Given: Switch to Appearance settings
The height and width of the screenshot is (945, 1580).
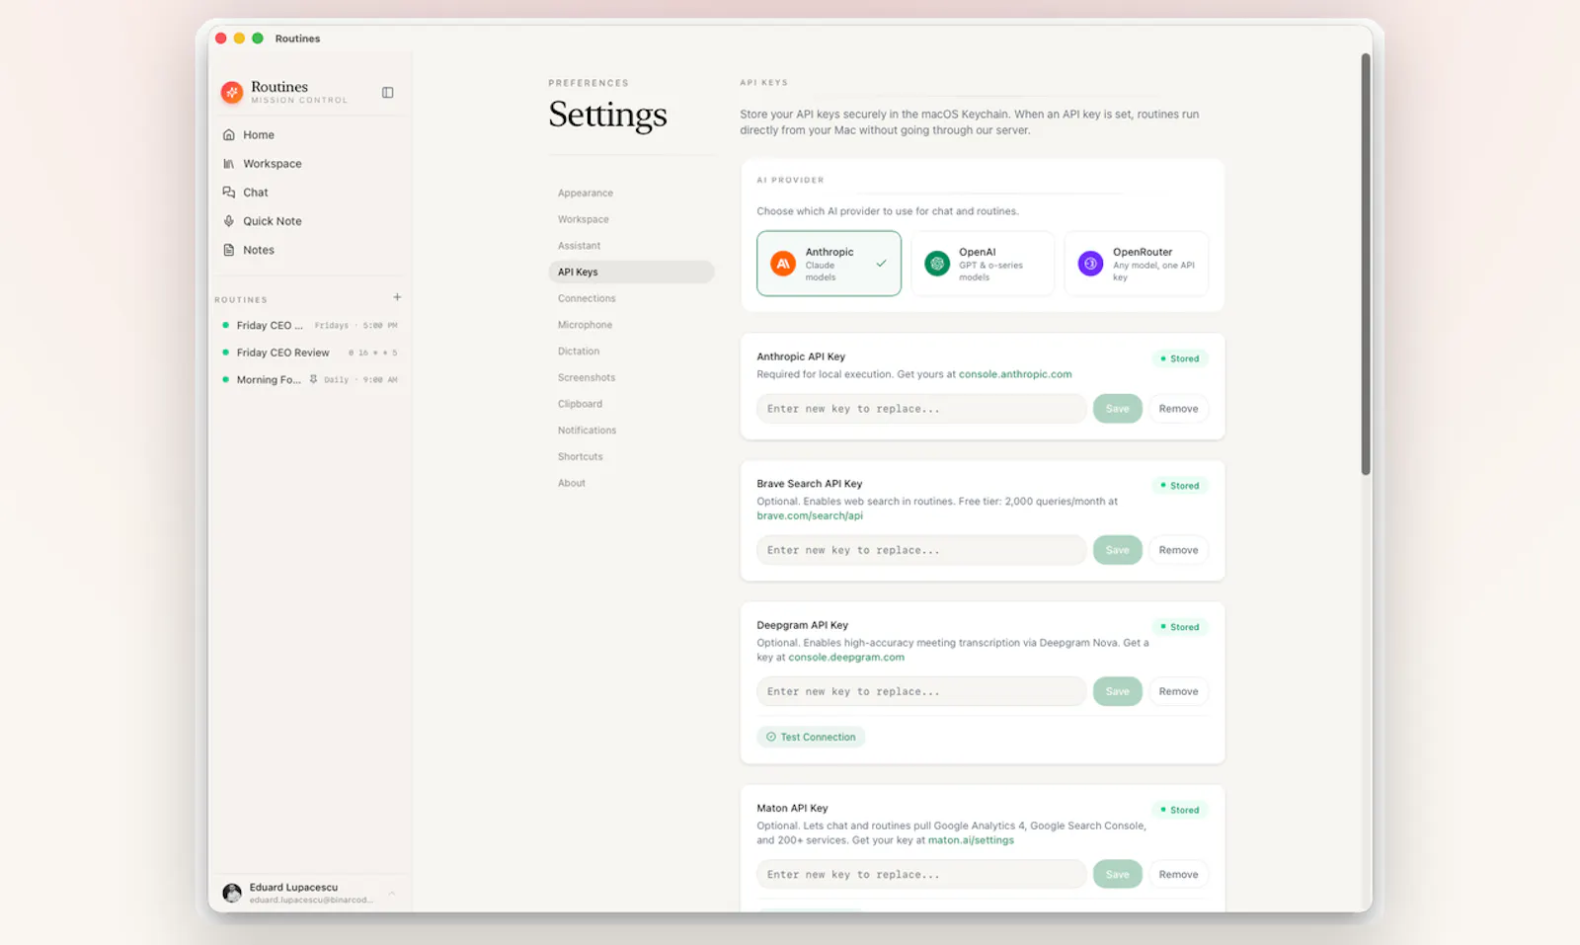Looking at the screenshot, I should click(631, 194).
